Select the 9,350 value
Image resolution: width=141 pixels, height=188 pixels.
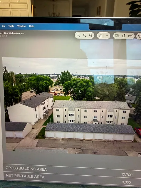126,182
